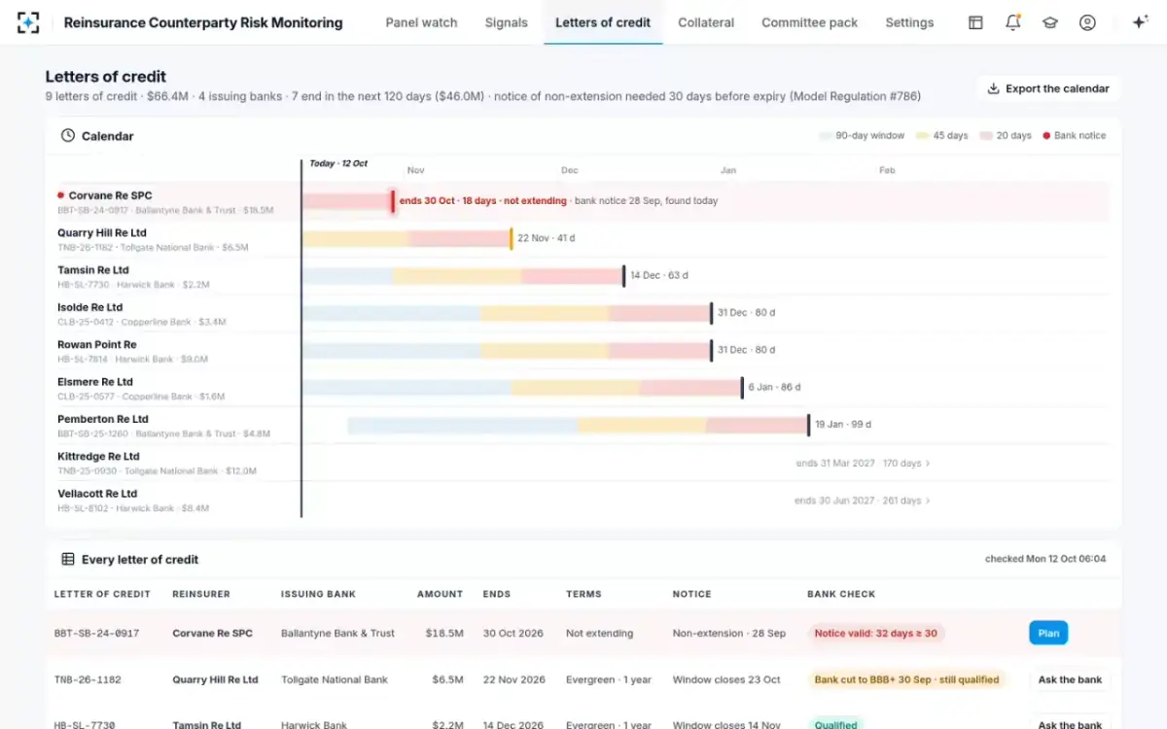Click table cell TNB-26-1182
This screenshot has height=729, width=1167.
[x=88, y=679]
